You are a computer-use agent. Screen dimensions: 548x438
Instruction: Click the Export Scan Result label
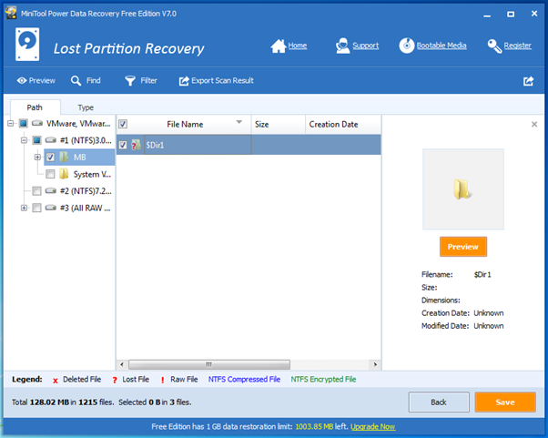tap(223, 81)
